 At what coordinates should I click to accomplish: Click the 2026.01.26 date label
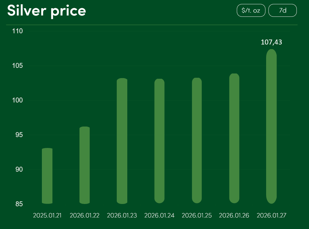(234, 215)
